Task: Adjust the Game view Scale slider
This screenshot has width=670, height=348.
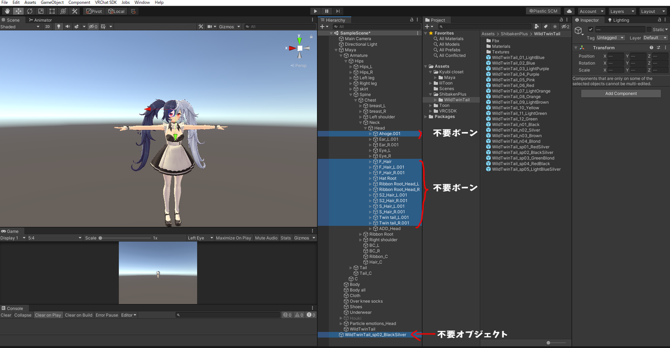Action: tap(125, 238)
